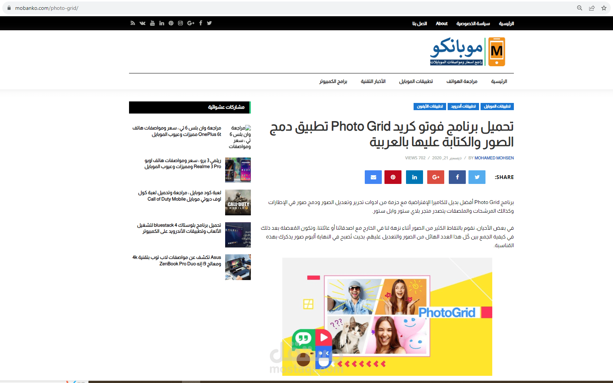The image size is (613, 383).
Task: Open About in top menu
Action: 442,23
